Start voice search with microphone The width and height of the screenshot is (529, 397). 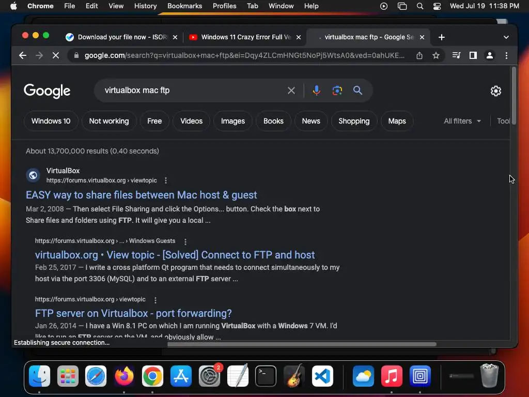click(x=317, y=90)
